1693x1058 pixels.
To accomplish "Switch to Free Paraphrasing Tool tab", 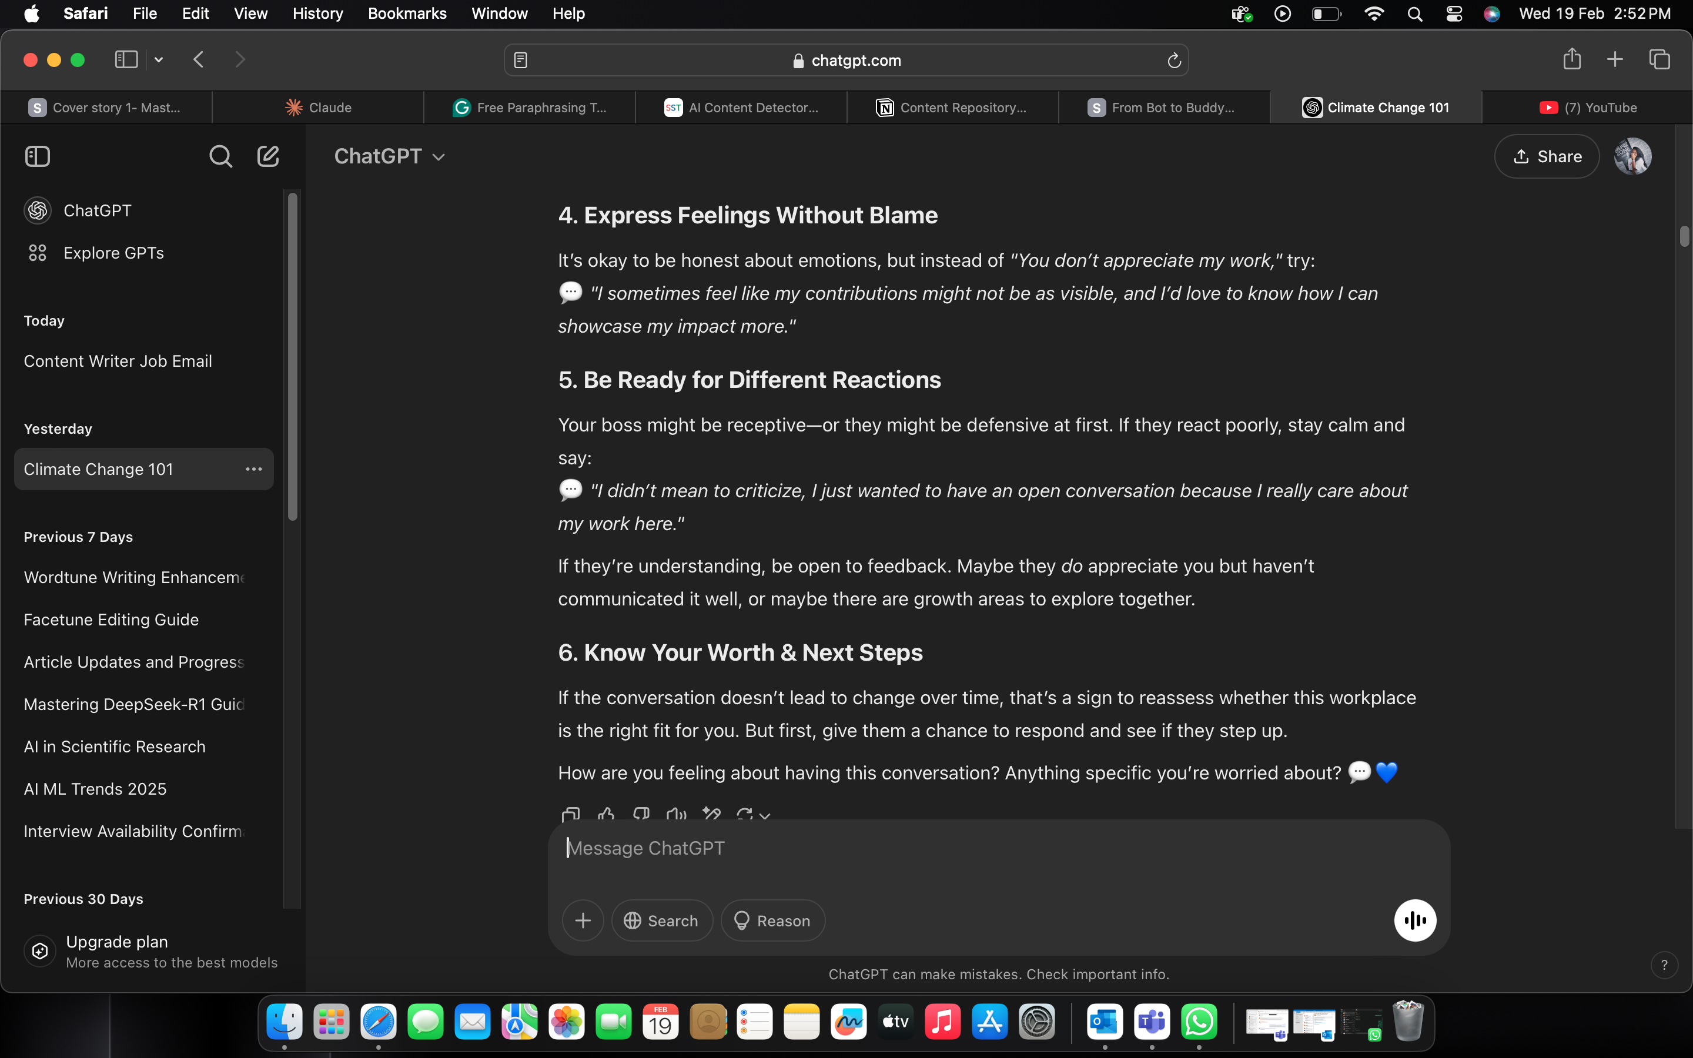I will pyautogui.click(x=530, y=108).
